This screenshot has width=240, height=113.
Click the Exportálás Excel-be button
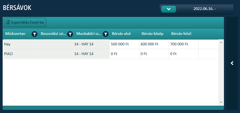coord(25,22)
